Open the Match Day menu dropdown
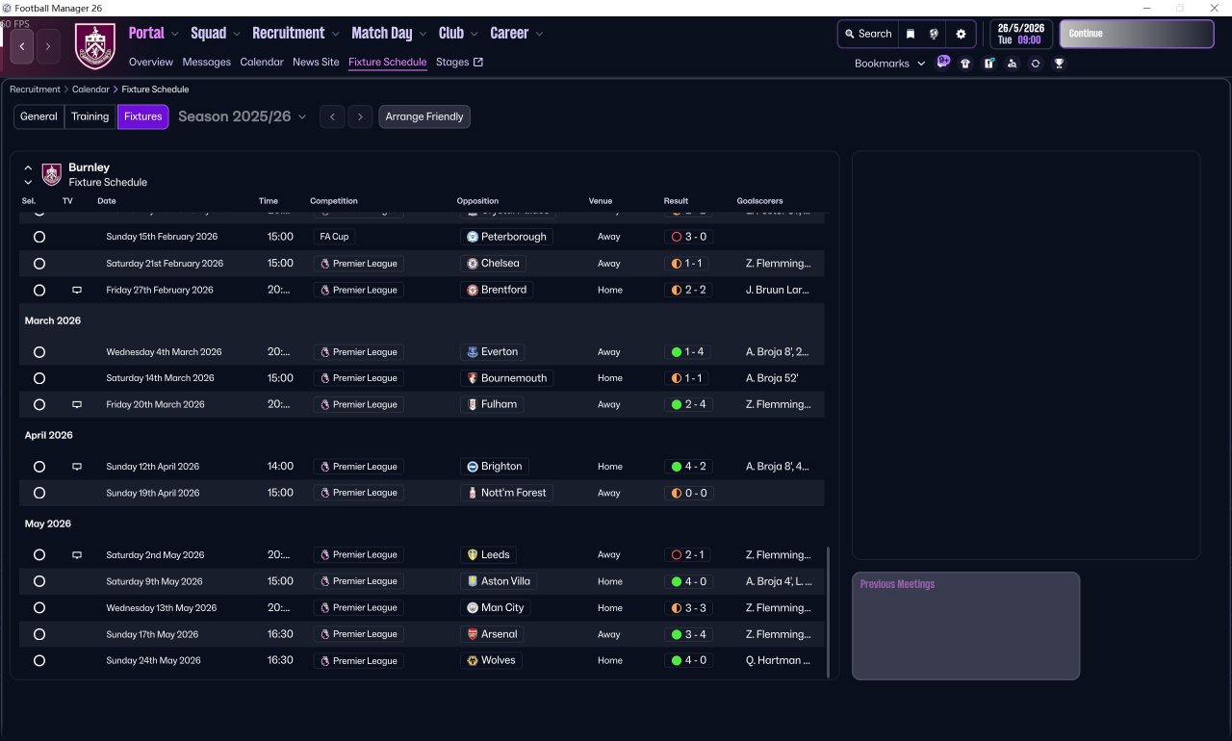This screenshot has width=1232, height=741. tap(389, 34)
